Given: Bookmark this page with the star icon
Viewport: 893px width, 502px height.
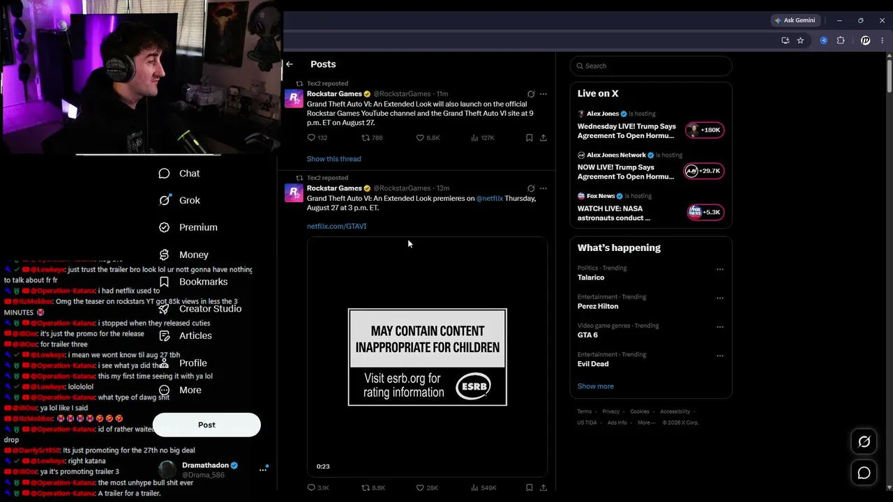Looking at the screenshot, I should point(800,40).
